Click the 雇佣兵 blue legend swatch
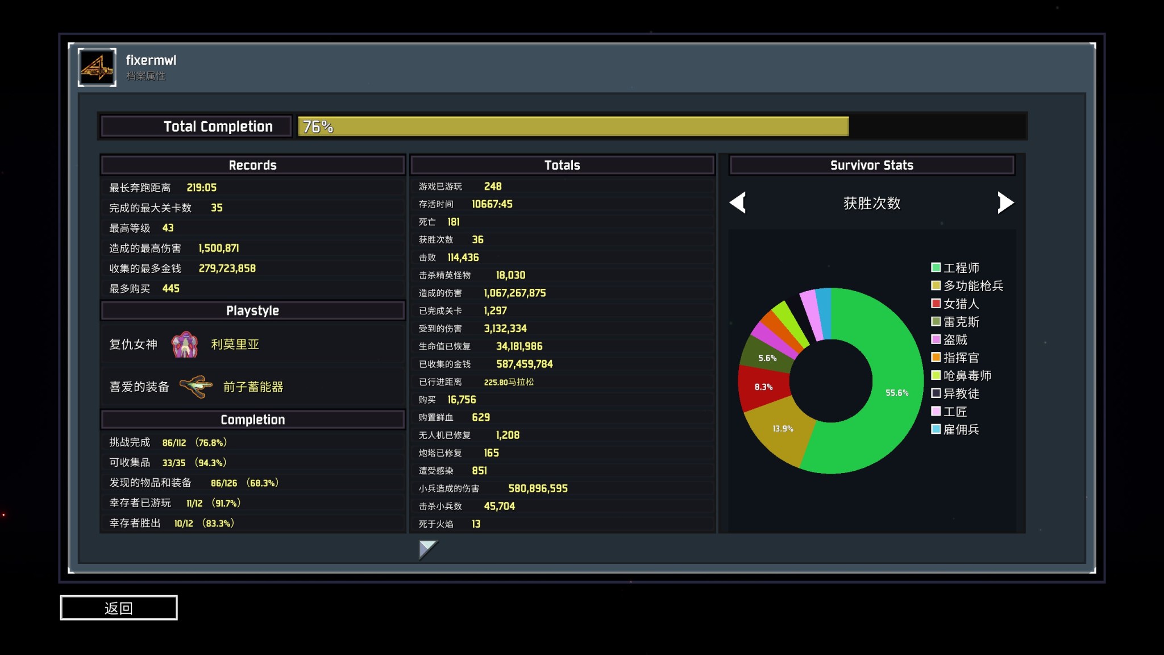 [x=936, y=429]
